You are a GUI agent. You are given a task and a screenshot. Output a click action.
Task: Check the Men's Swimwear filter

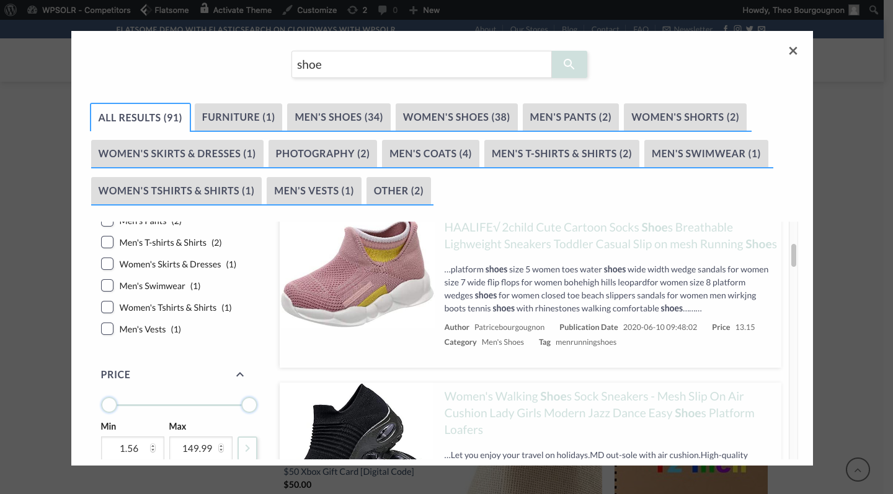[107, 286]
